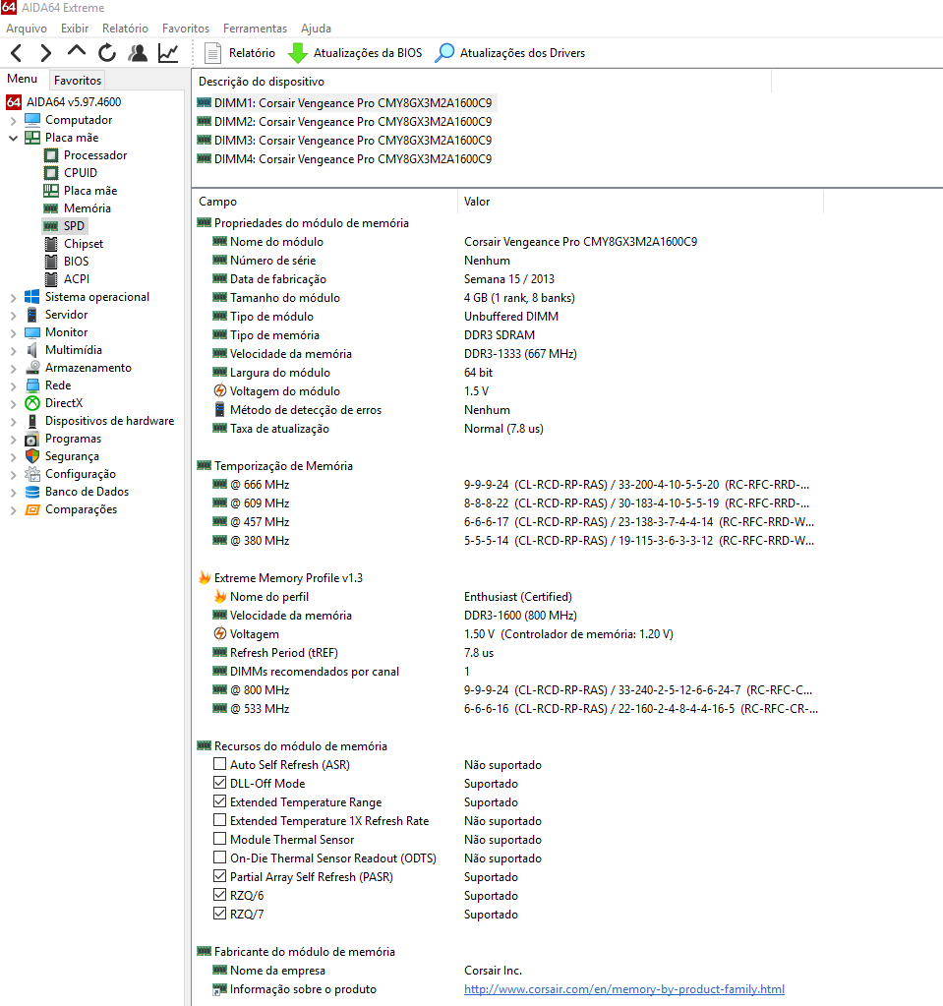Select the CPUID chip icon

coord(51,173)
